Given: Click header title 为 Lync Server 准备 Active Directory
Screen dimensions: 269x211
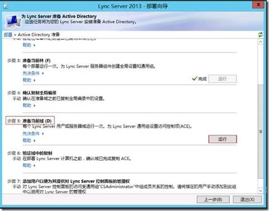Looking at the screenshot, I should [x=59, y=16].
